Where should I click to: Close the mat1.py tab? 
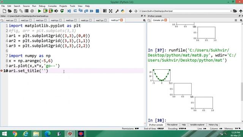point(15,20)
